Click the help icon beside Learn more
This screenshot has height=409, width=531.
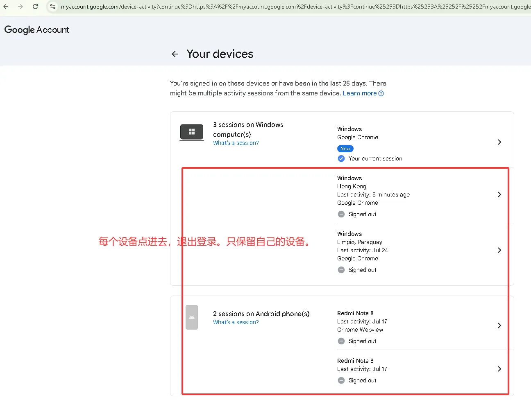(x=381, y=93)
